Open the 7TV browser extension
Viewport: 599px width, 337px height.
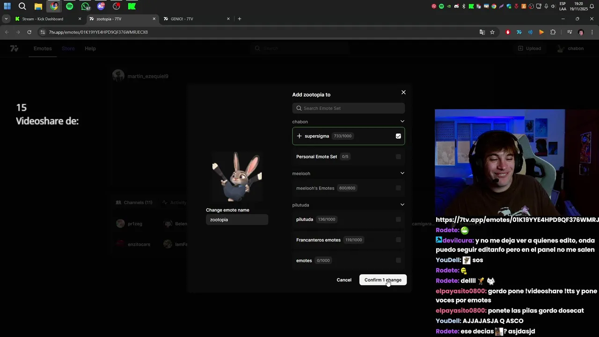click(519, 32)
